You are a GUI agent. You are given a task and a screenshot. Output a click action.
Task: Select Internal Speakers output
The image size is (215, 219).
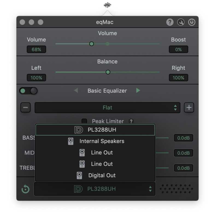tap(95, 141)
